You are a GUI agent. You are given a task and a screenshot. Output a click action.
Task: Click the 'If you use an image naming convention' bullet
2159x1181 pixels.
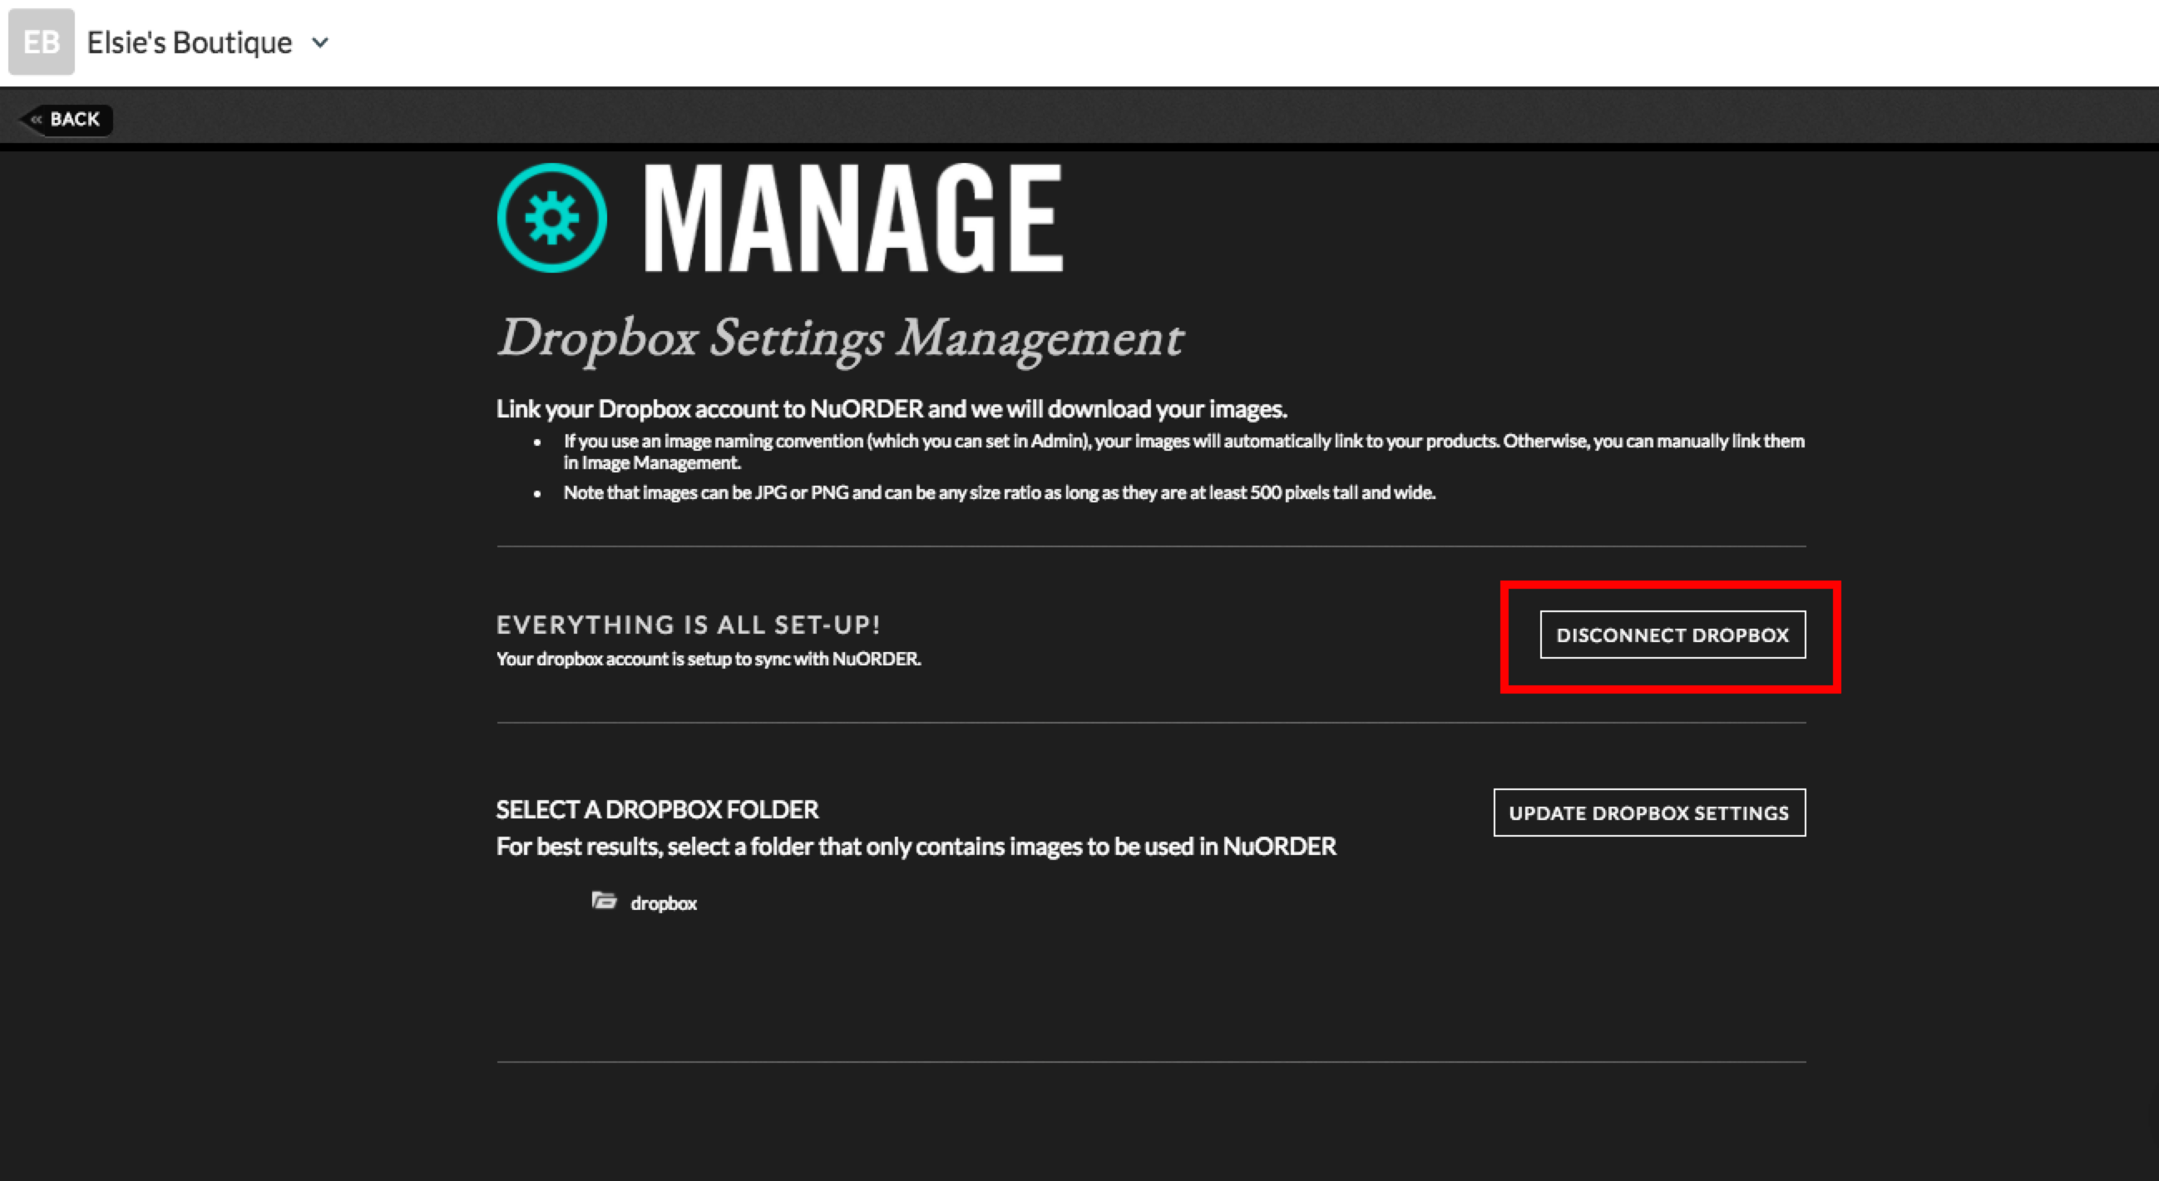(1183, 452)
